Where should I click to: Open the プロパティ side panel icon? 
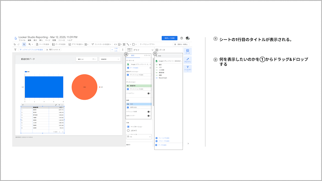click(188, 60)
